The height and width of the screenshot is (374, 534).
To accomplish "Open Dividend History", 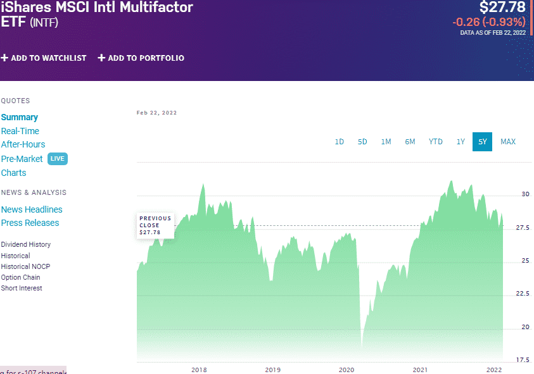I will pos(25,244).
